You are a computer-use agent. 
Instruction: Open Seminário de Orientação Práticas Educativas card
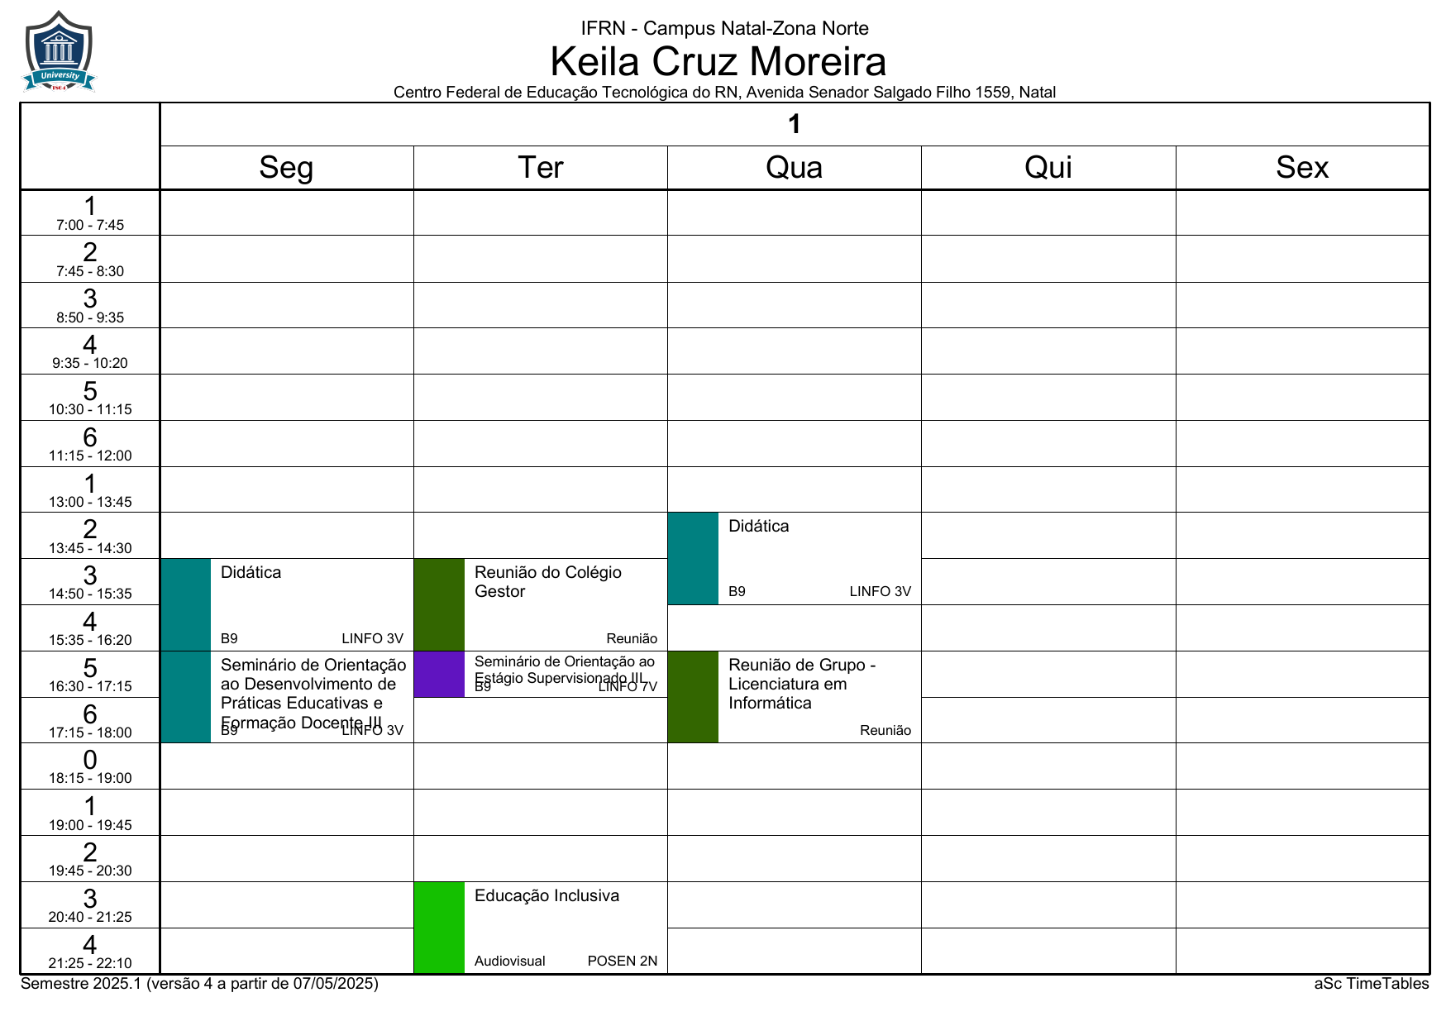tap(312, 696)
